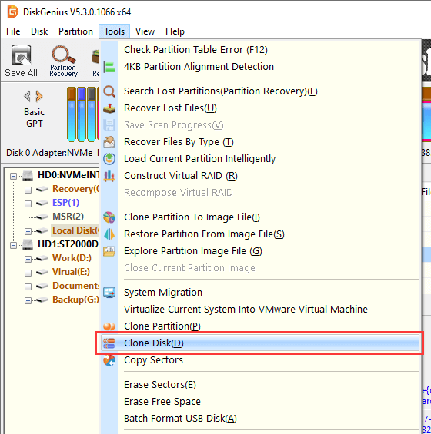Choose Clone Partition(P)
This screenshot has width=431, height=434.
260,326
